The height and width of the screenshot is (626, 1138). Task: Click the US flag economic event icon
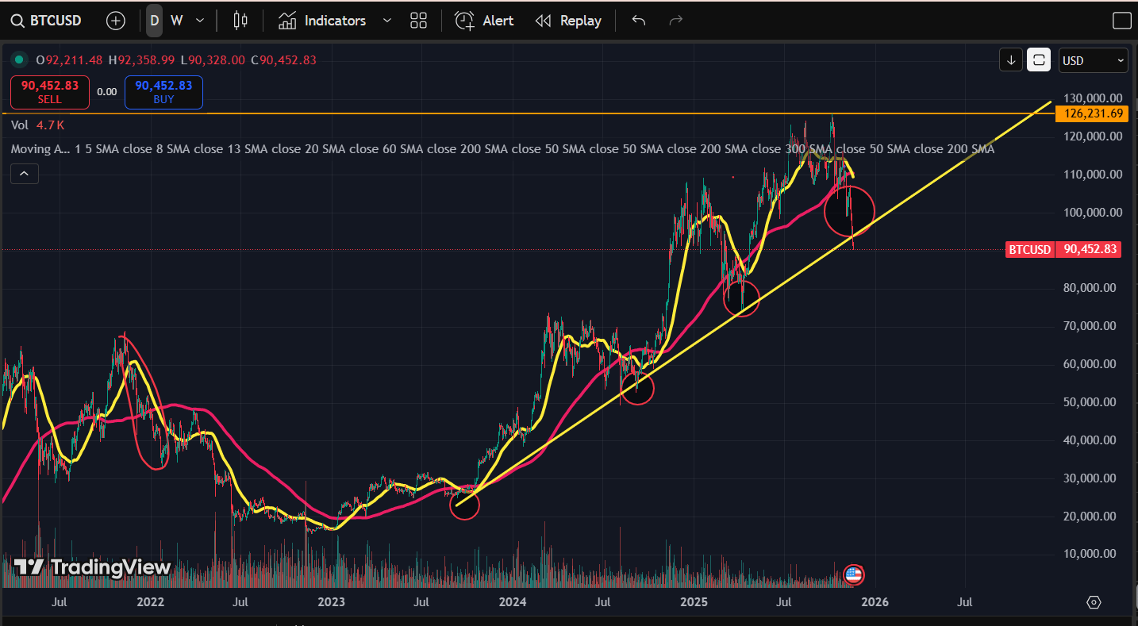click(x=854, y=575)
